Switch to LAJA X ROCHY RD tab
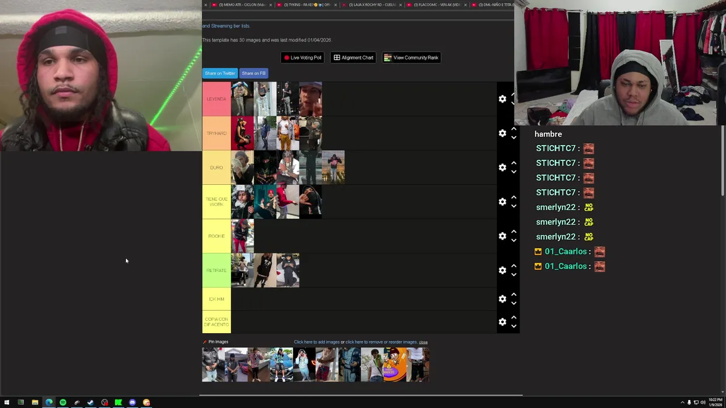Image resolution: width=726 pixels, height=408 pixels. pyautogui.click(x=372, y=5)
